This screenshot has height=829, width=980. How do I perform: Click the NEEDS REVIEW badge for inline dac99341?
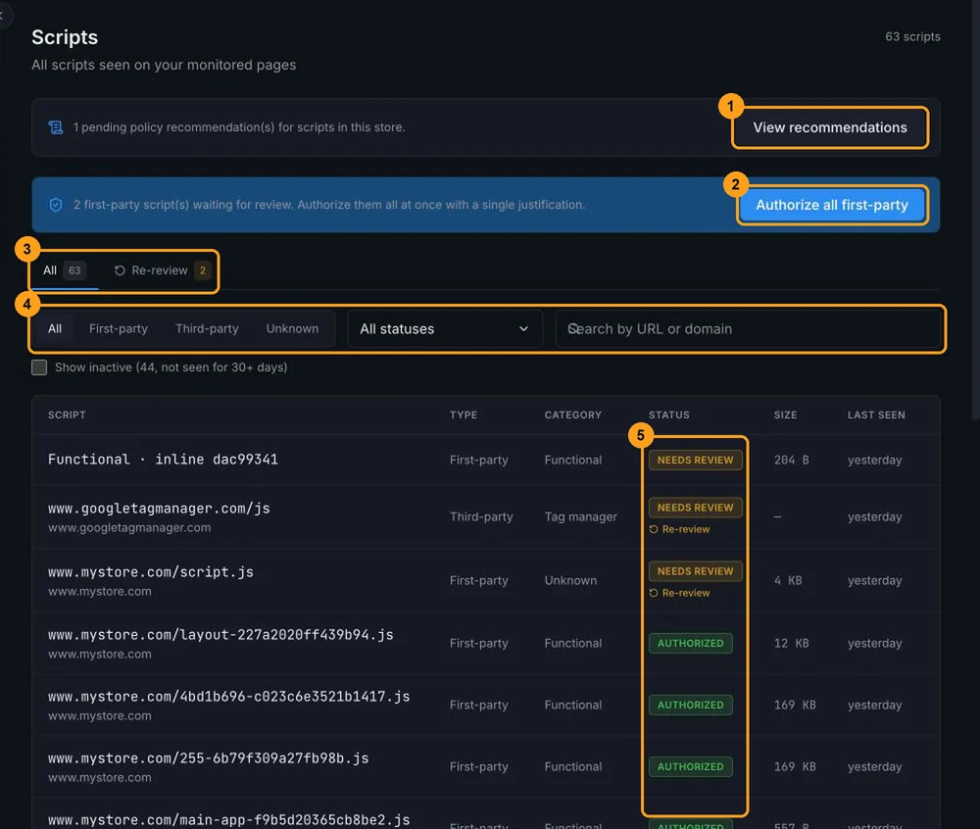(x=695, y=460)
